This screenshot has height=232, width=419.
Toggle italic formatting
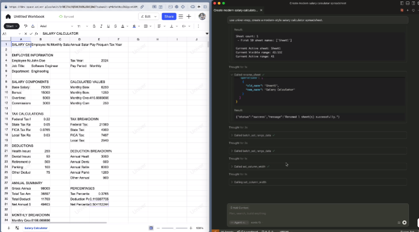101,26
